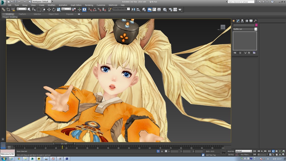This screenshot has width=286, height=161.
Task: Open the Create command panel tab
Action: pyautogui.click(x=234, y=21)
